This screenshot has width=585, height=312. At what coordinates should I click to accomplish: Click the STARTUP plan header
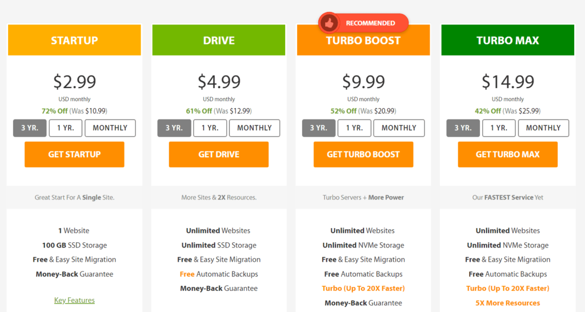tap(74, 41)
